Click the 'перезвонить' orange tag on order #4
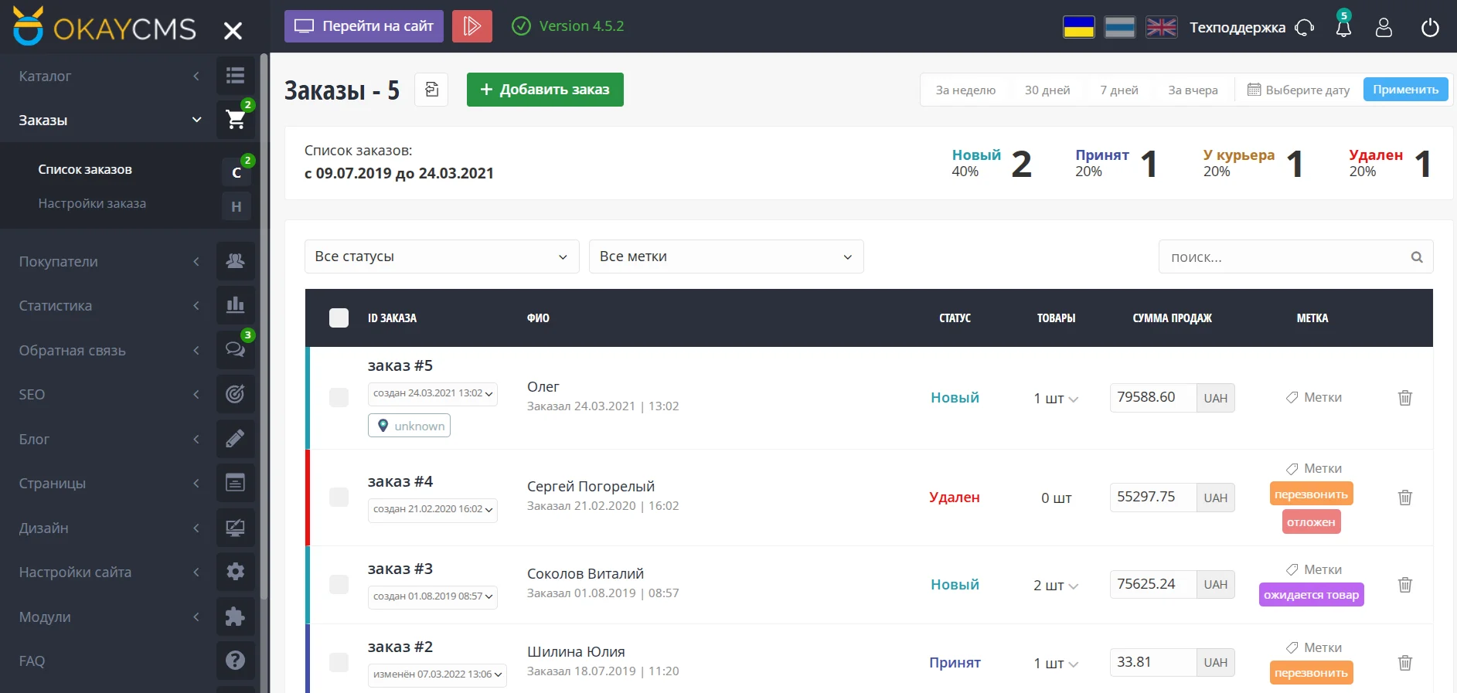The image size is (1457, 693). [1311, 494]
